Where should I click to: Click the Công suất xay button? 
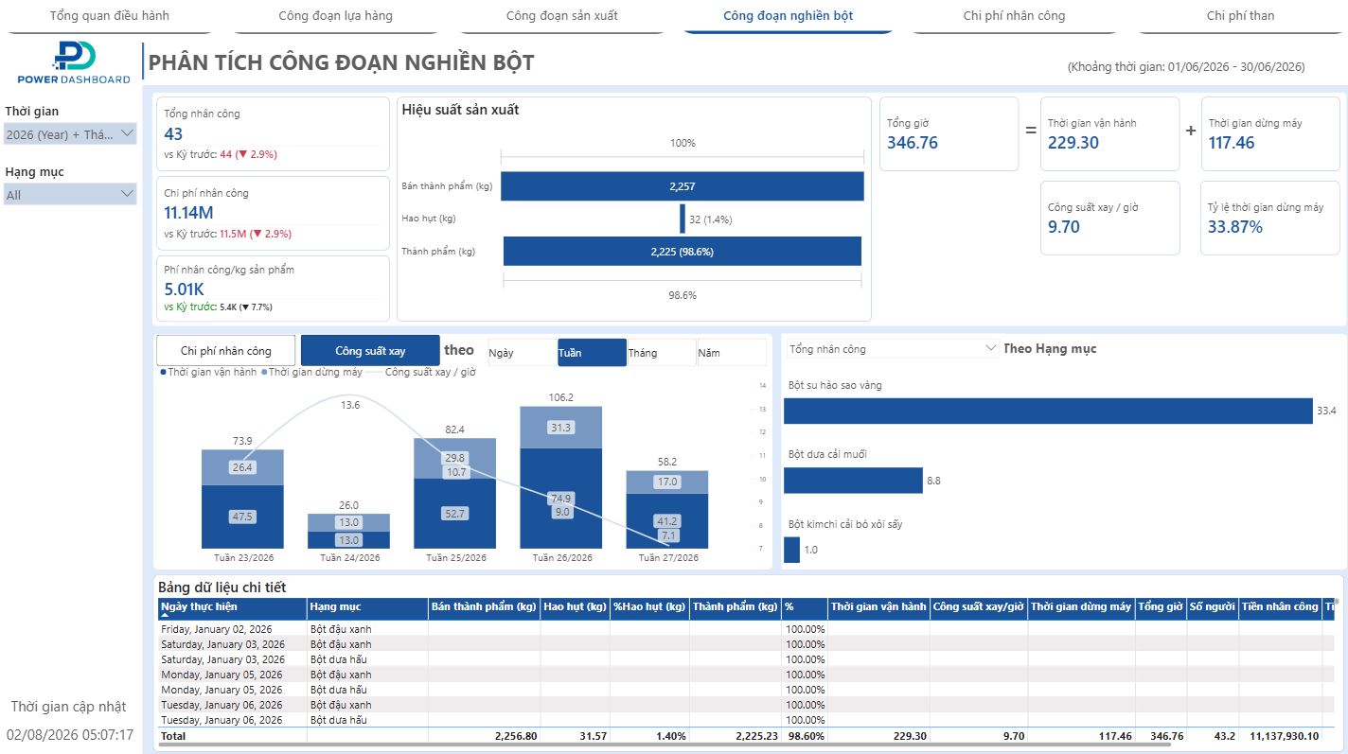[x=370, y=351]
